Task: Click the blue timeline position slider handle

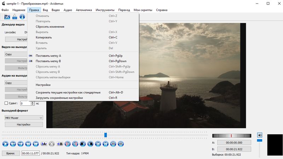Action: [x=105, y=135]
